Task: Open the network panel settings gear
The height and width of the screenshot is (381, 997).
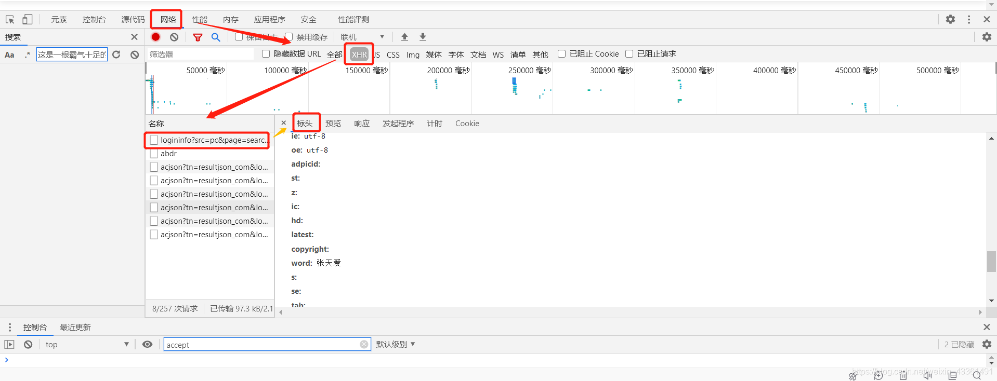Action: (x=987, y=37)
